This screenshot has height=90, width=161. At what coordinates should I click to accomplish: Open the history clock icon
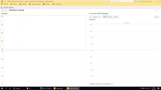pos(138,1)
